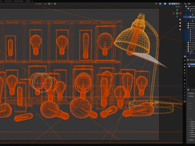
Task: Click the blue Z axis on the navigation gizmo
Action: (x=177, y=10)
